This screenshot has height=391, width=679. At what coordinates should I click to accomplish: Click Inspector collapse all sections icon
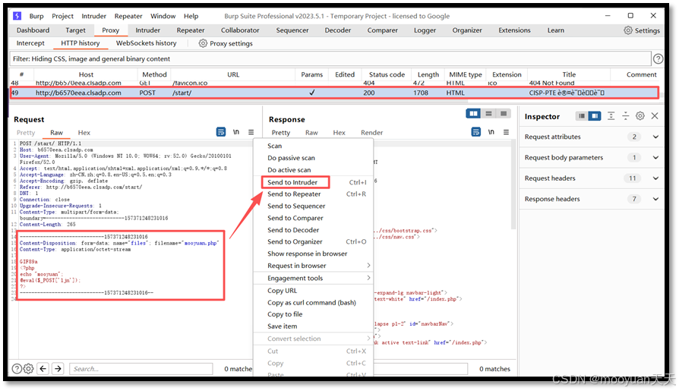(x=626, y=116)
